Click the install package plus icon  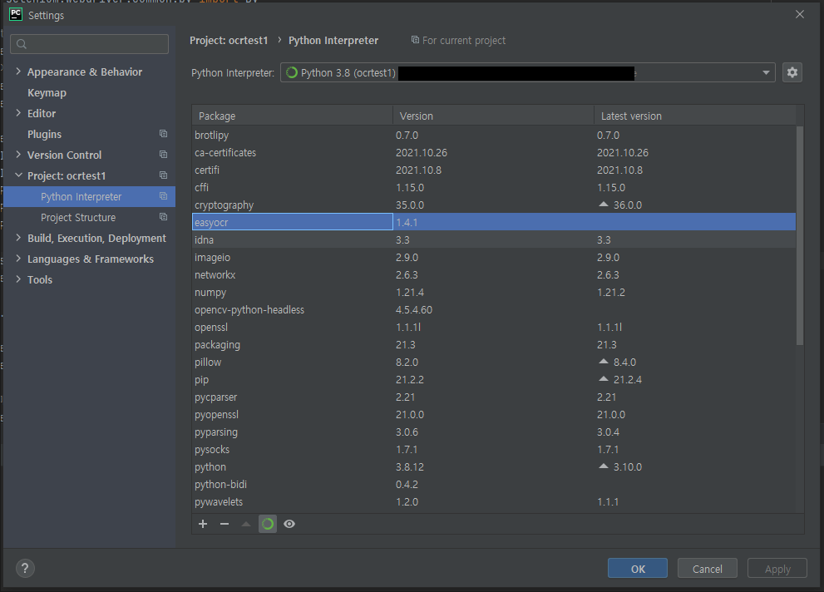pyautogui.click(x=203, y=524)
